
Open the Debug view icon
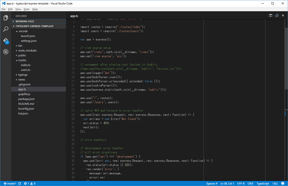6,52
